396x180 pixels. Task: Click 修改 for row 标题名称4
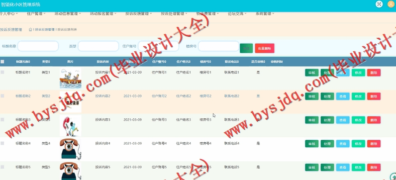point(358,144)
